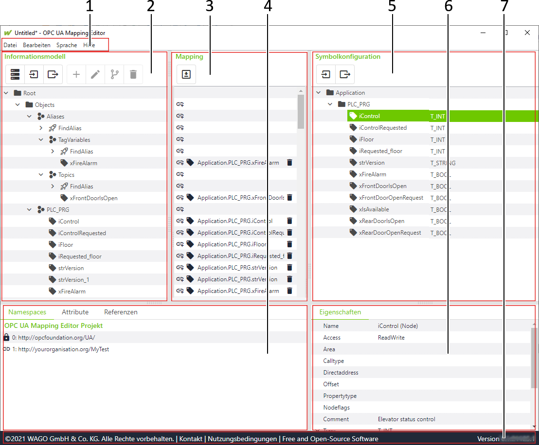Open the Nutzungsbedingungen link
Screen dimensions: 539x445
pyautogui.click(x=242, y=439)
